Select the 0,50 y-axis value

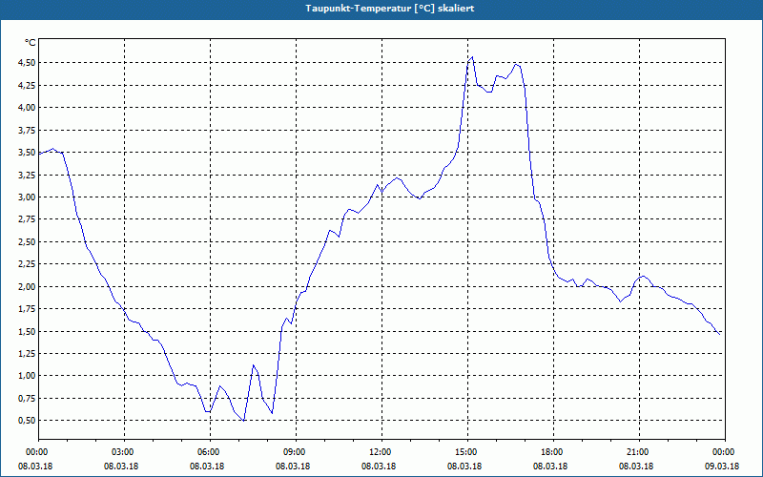[28, 421]
